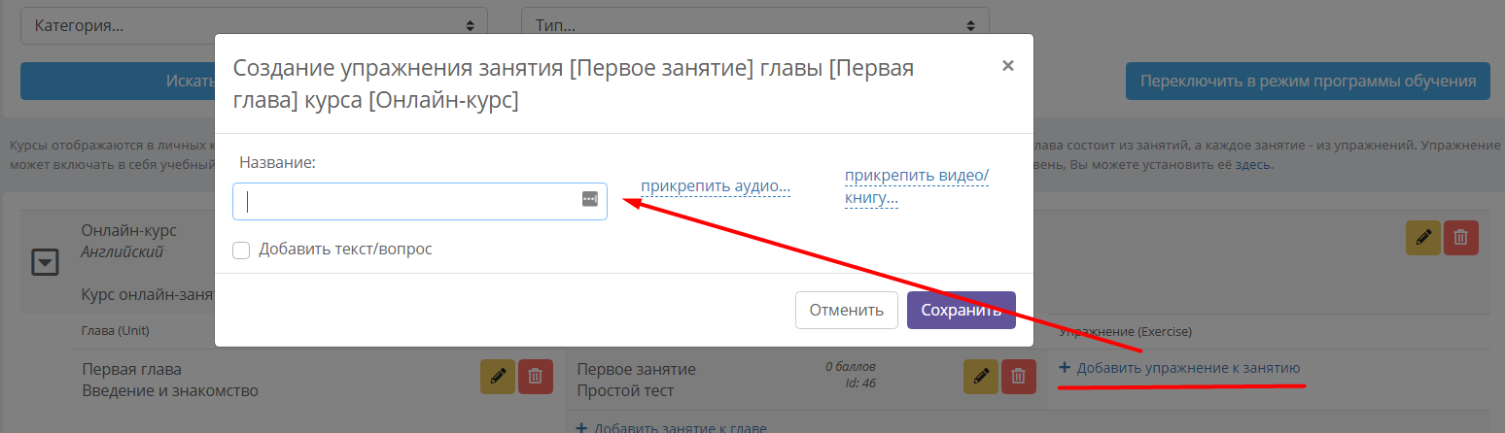Screen dimensions: 1505x433
Task: Edit Первое занятие pencil icon
Action: pos(981,376)
